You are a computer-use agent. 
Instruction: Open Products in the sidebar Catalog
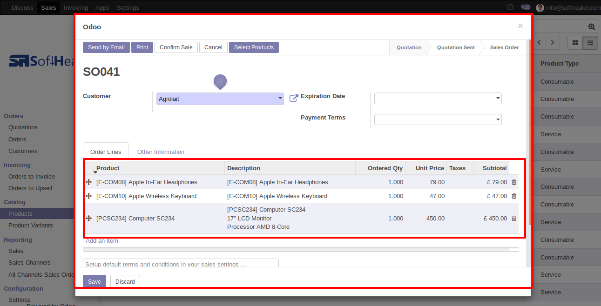[x=20, y=214]
